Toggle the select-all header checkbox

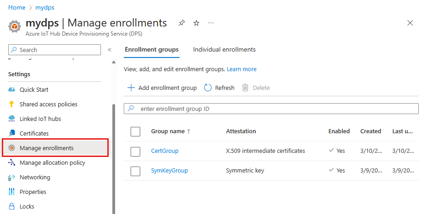pyautogui.click(x=135, y=131)
